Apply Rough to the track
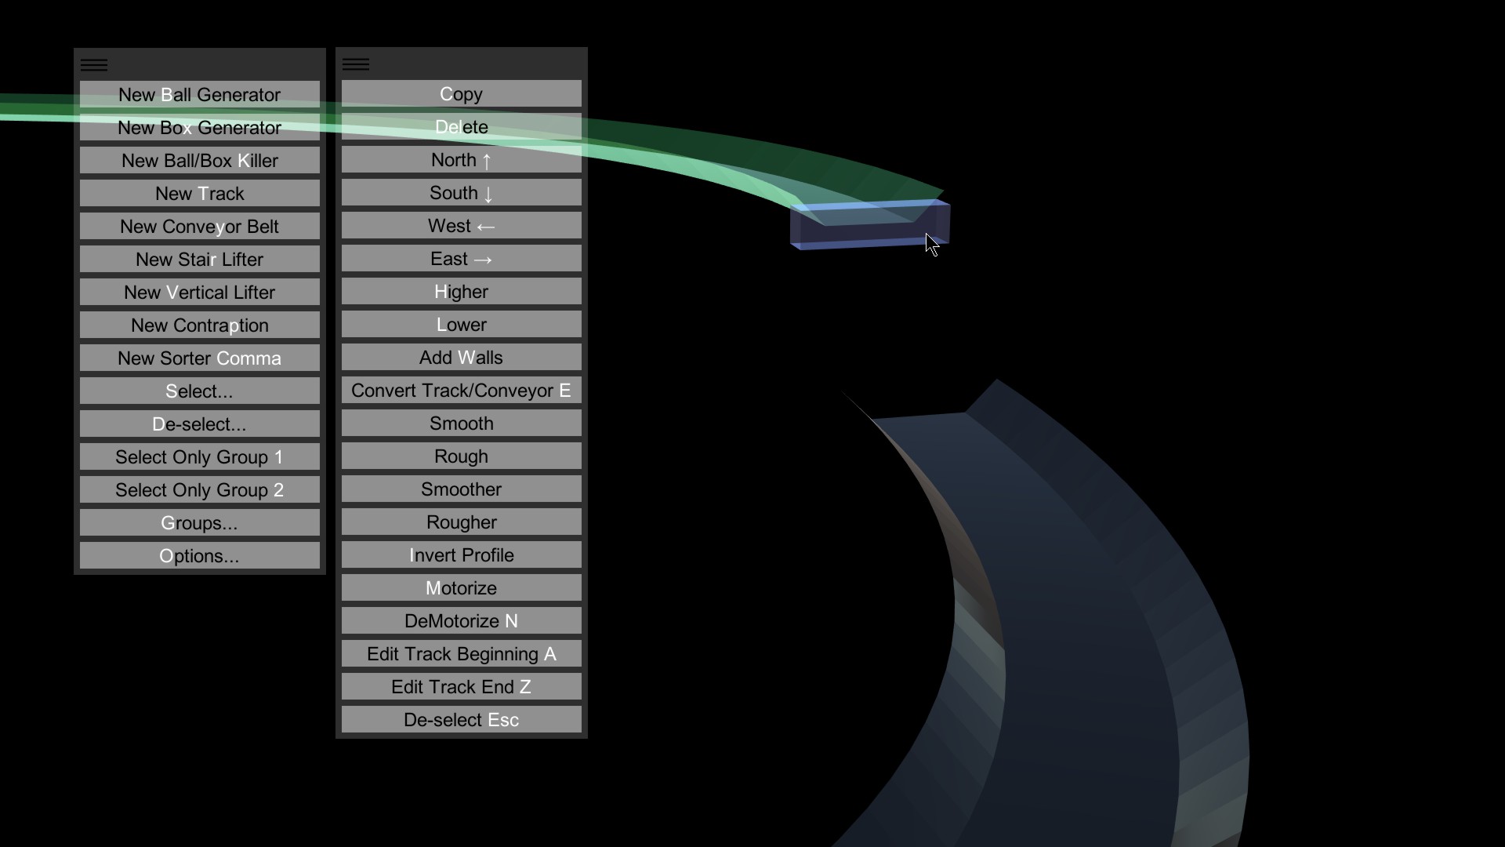Image resolution: width=1505 pixels, height=847 pixels. point(462,456)
